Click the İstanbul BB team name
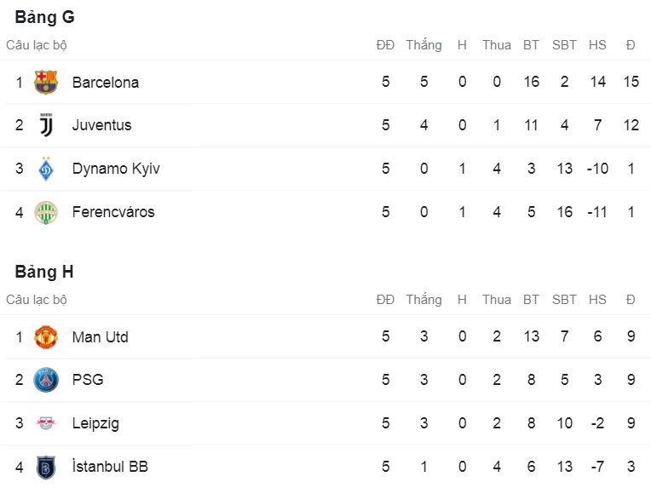This screenshot has width=651, height=488. (x=110, y=467)
